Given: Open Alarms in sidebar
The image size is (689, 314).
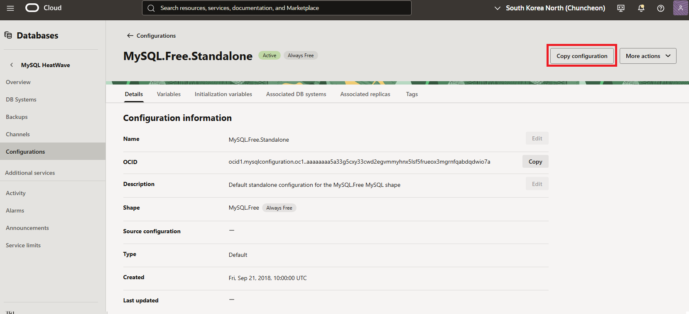Looking at the screenshot, I should 15,210.
